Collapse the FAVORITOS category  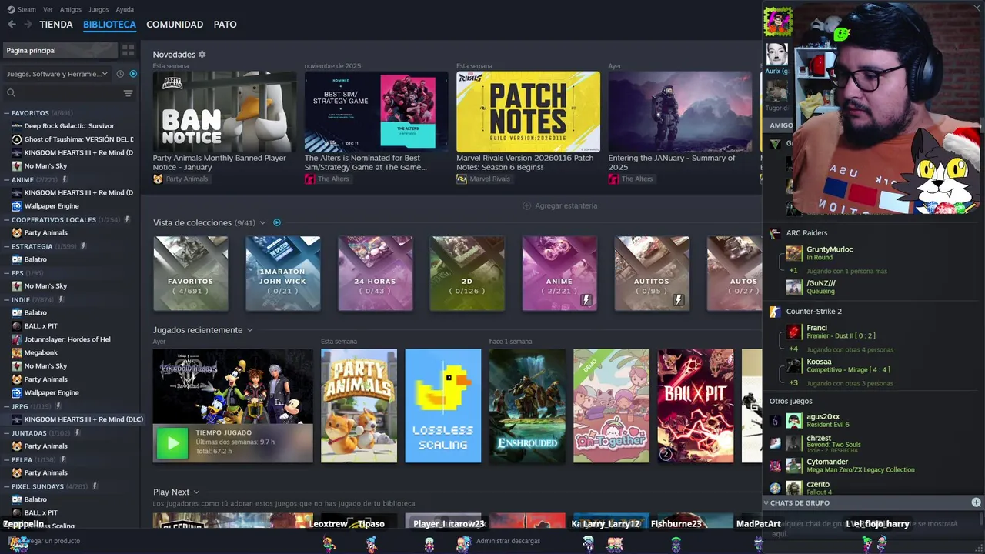click(x=7, y=113)
